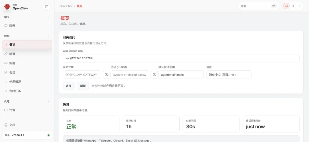The height and width of the screenshot is (142, 309).
Task: Click the green status dot beside version
Action: pos(48,135)
